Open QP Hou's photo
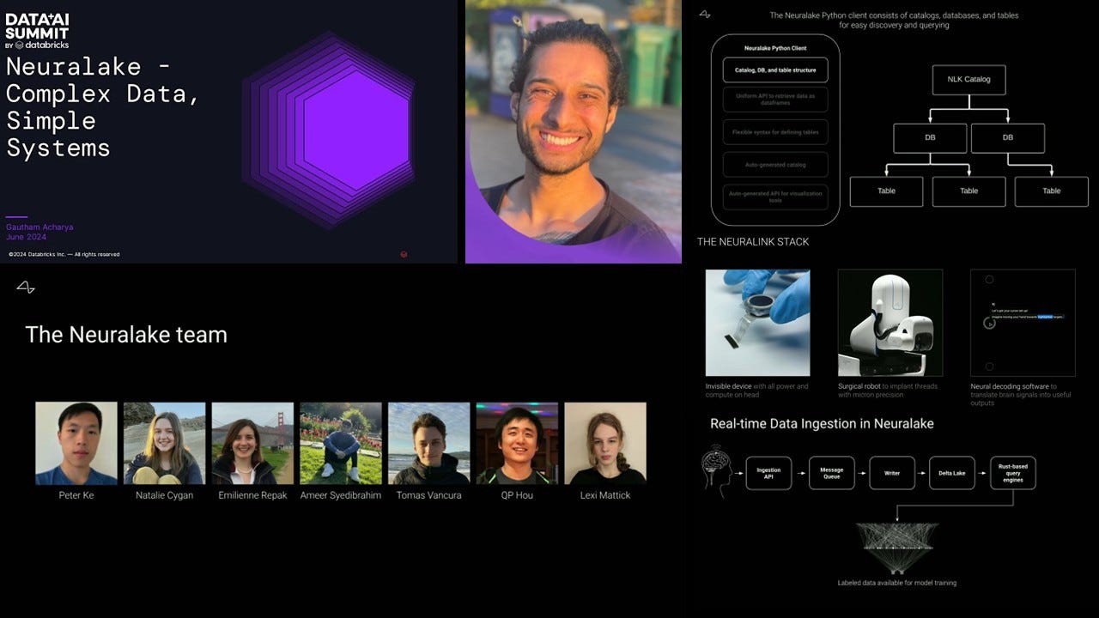The width and height of the screenshot is (1099, 618). 517,443
